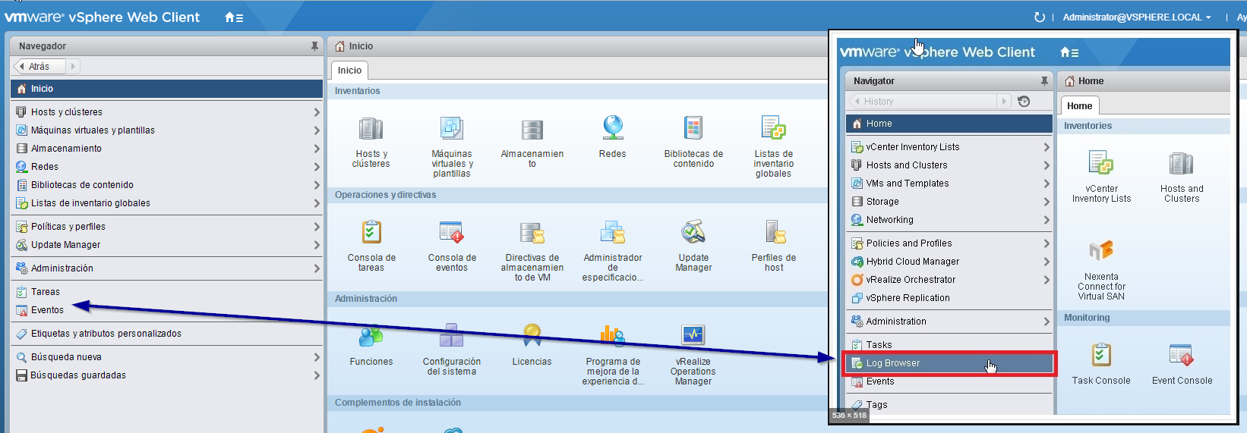Open Hosts and Clusters icon in inset
Viewport: 1247px width, 433px height.
[1182, 162]
